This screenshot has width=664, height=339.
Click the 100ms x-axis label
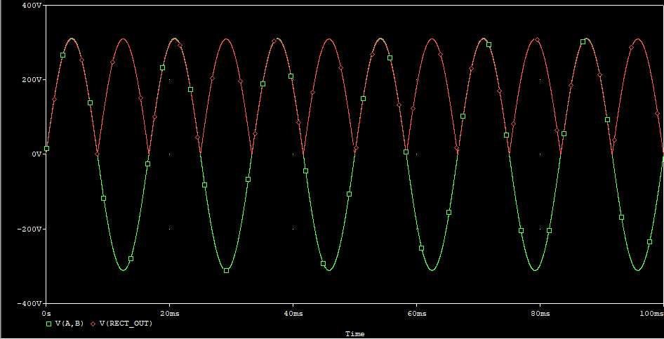653,314
